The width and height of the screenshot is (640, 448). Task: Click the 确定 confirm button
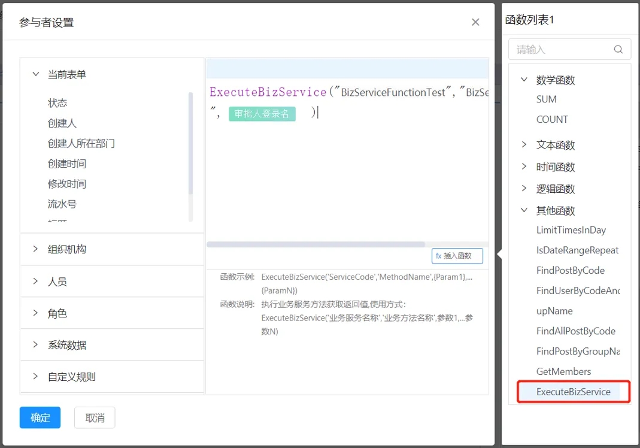(x=40, y=417)
